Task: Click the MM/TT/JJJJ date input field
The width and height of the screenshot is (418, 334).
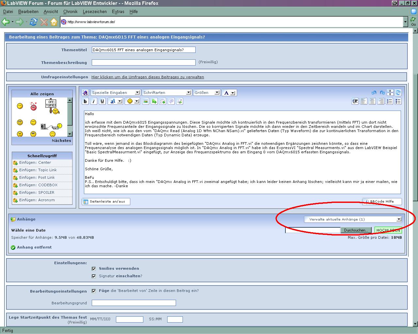Action: point(130,319)
